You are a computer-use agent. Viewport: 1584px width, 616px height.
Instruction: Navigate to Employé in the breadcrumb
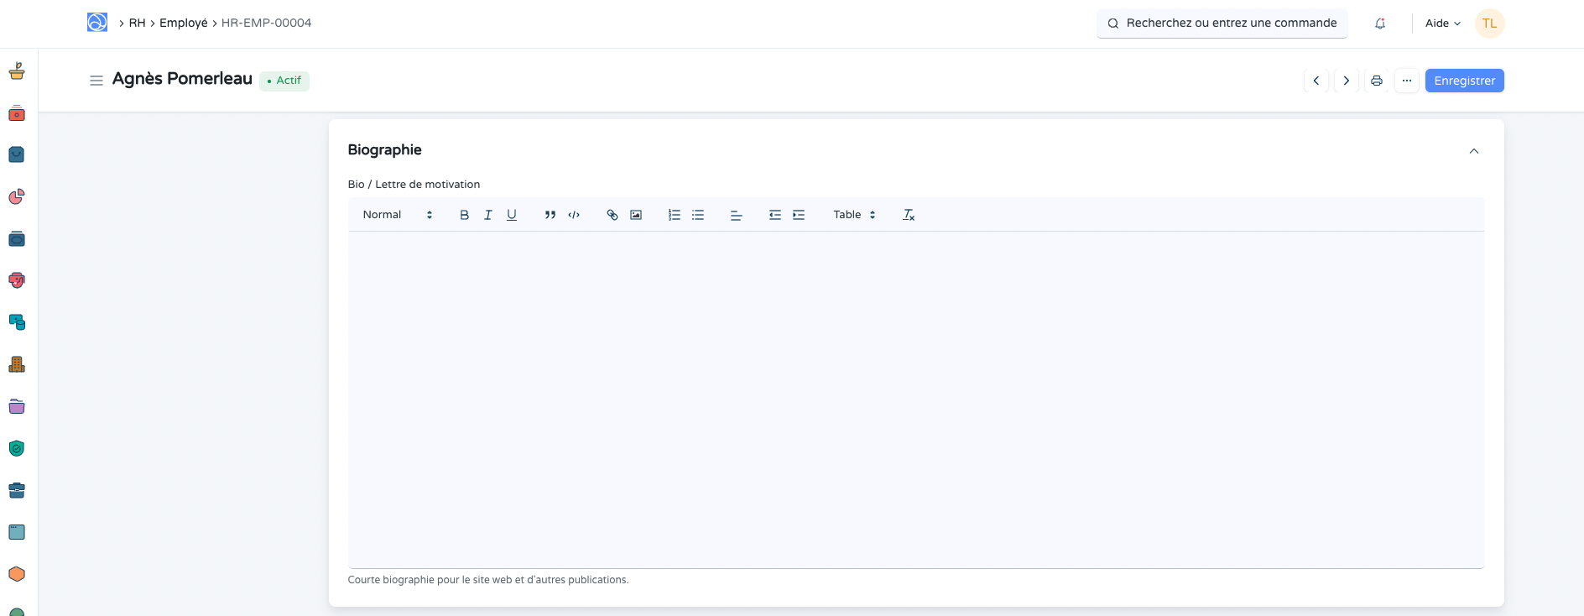pos(184,23)
